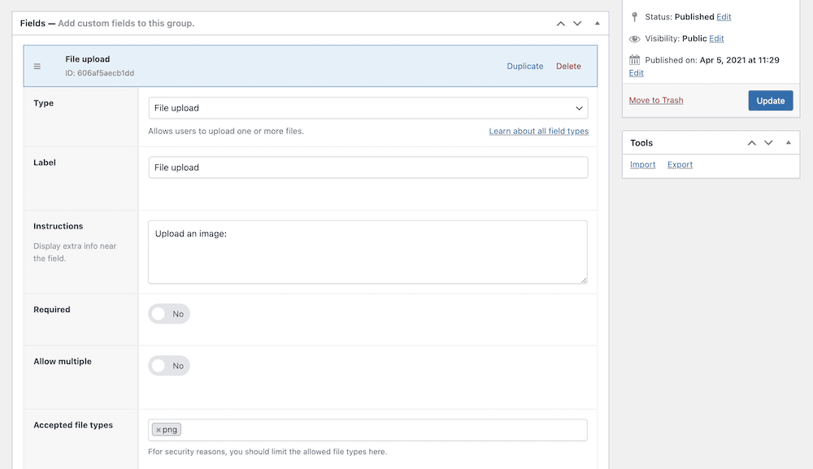This screenshot has width=813, height=469.
Task: Delete the File upload field
Action: (x=568, y=66)
